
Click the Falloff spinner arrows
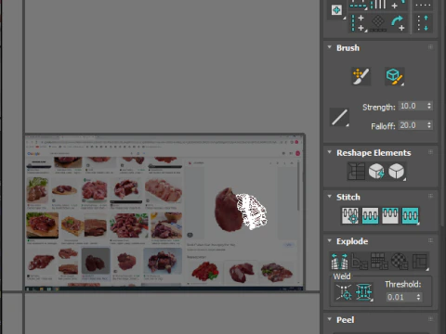point(429,125)
